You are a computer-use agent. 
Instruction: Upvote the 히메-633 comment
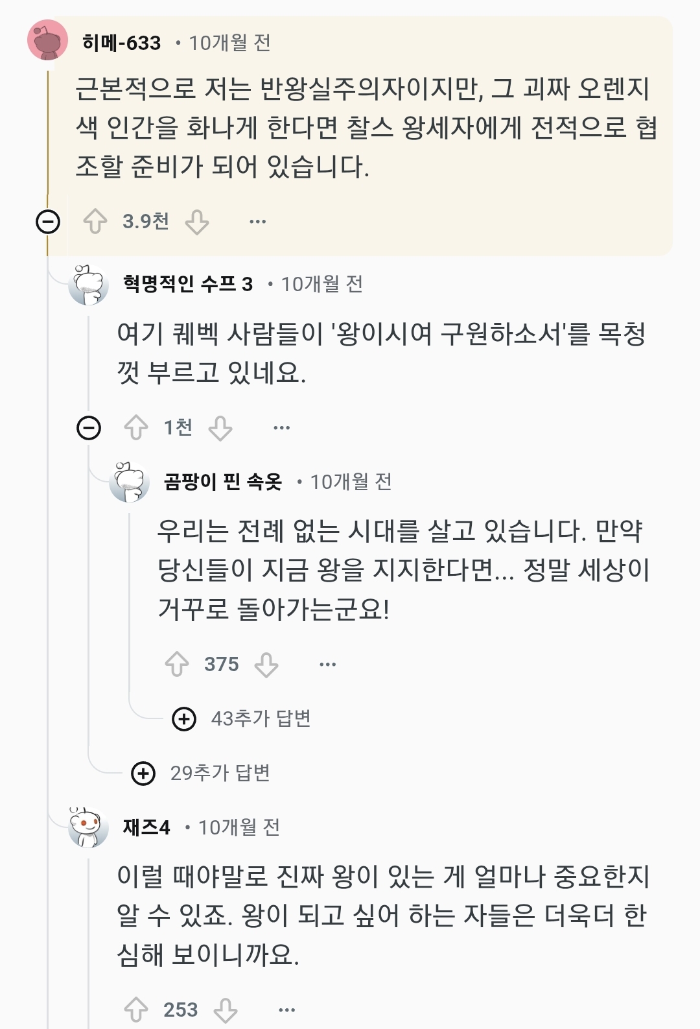[95, 222]
